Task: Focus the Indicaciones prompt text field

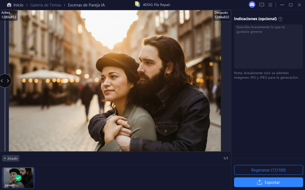Action: tap(268, 46)
